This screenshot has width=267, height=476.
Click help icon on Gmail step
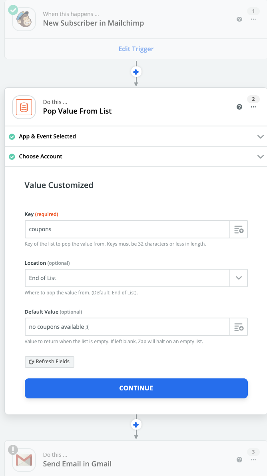coord(239,460)
